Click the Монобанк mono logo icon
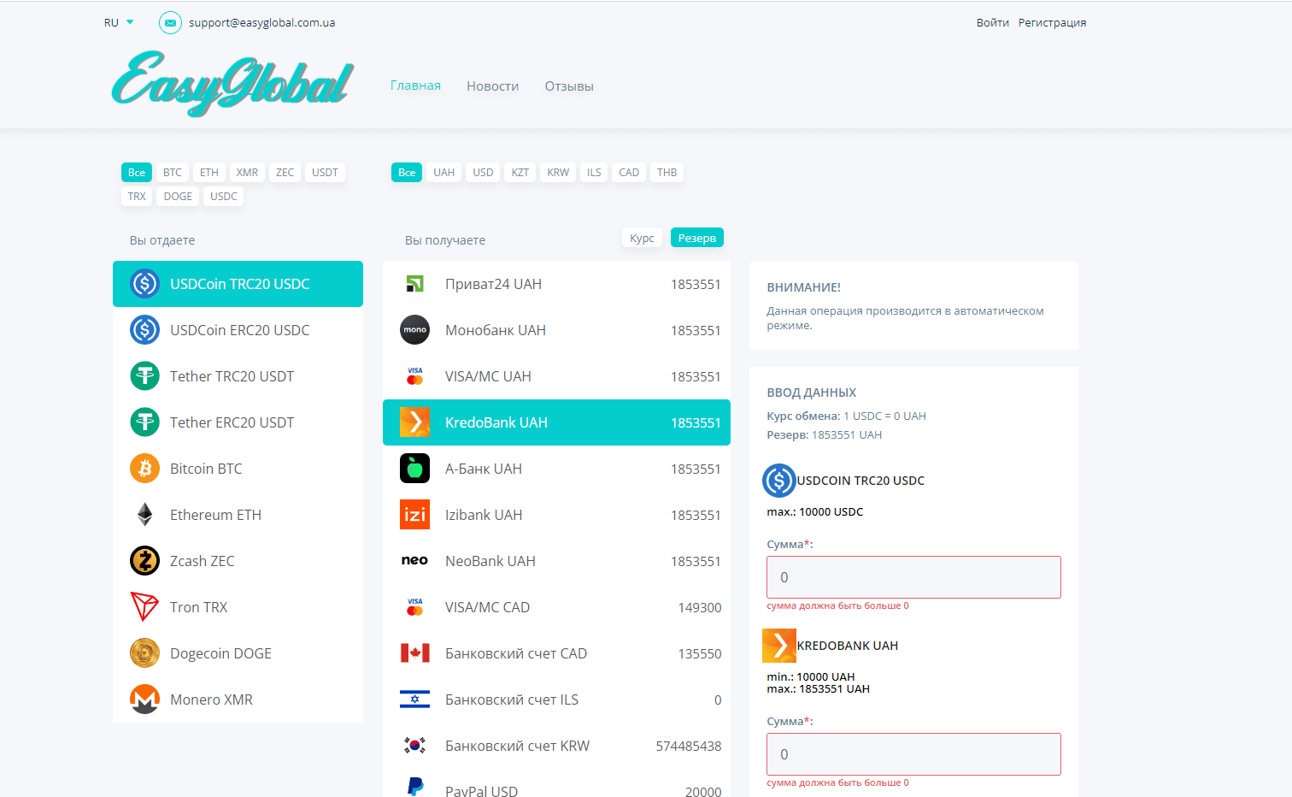 (414, 329)
